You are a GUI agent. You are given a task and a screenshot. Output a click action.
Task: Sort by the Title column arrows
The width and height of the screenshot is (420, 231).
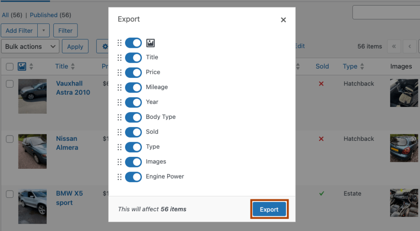point(73,66)
